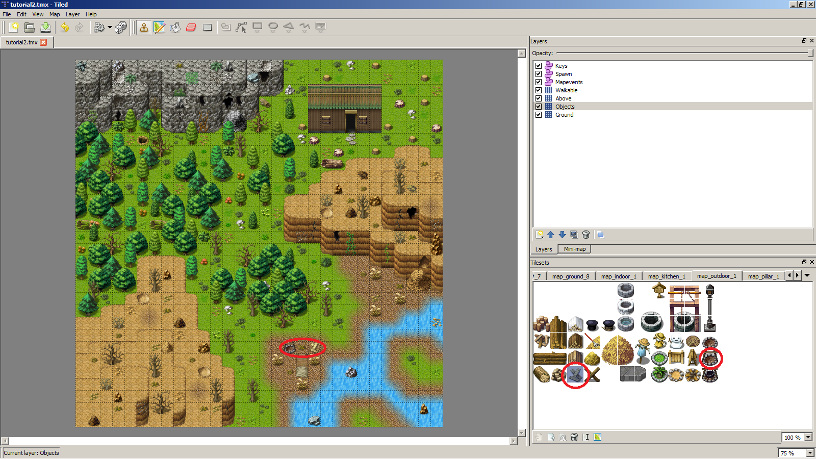Viewport: 816px width, 459px height.
Task: Click the add new layer icon
Action: pos(540,235)
